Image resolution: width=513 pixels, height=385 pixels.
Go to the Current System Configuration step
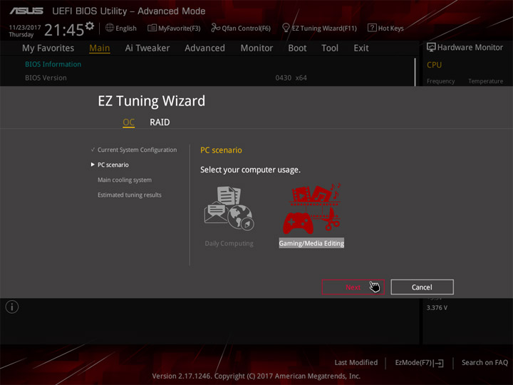point(137,150)
